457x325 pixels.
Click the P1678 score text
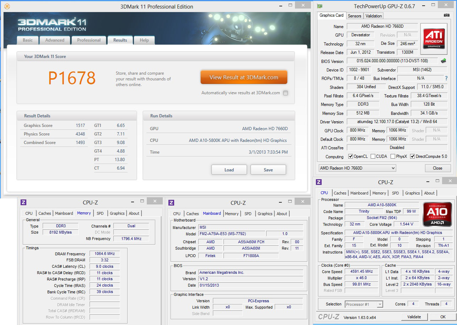tap(72, 78)
